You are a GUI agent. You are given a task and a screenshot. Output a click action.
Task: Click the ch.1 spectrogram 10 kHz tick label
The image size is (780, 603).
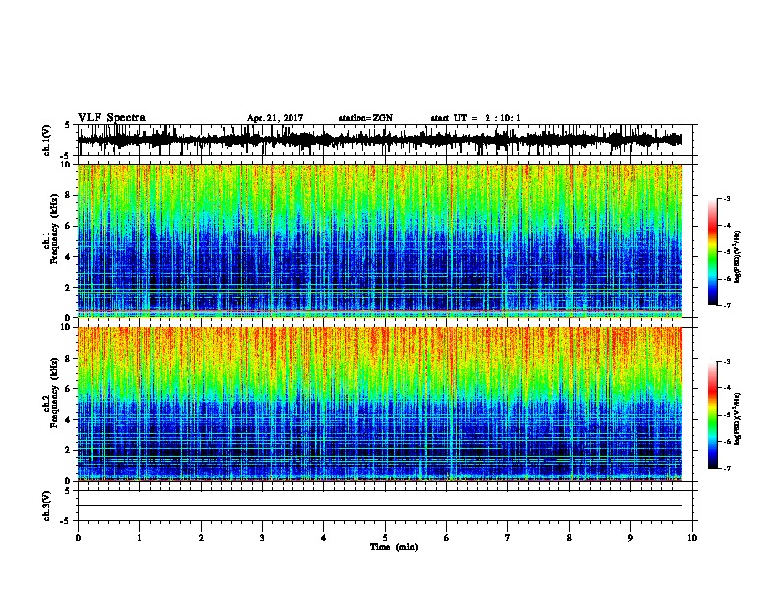(x=67, y=165)
